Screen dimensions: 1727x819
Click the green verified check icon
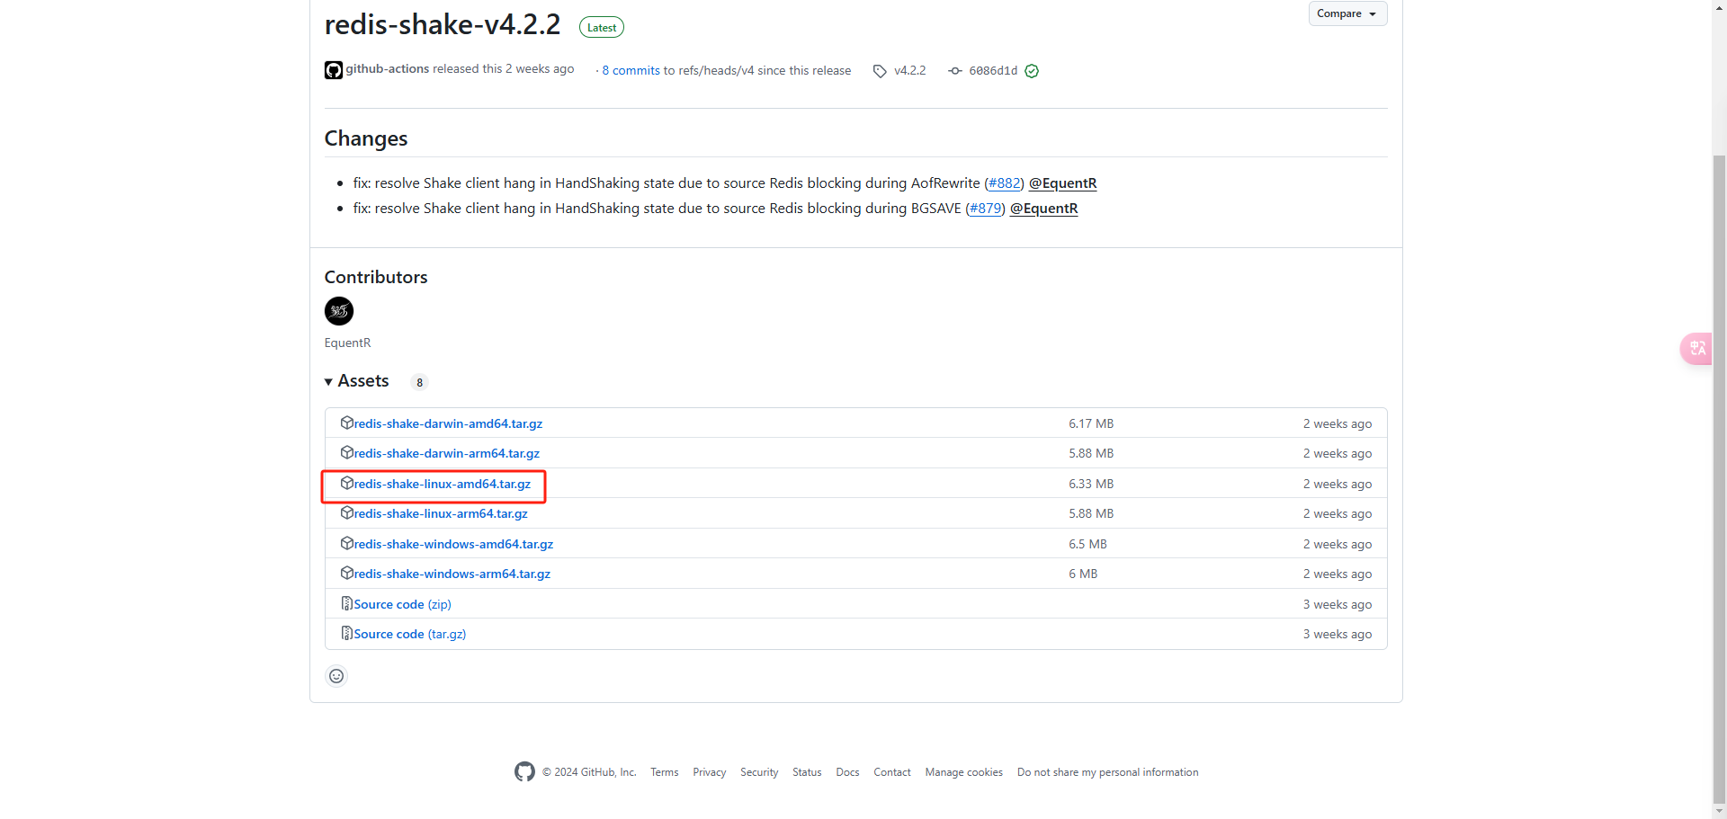point(1032,71)
